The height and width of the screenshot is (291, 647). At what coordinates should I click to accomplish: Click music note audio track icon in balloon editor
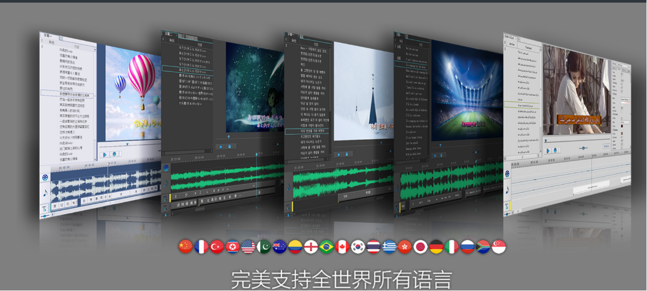coord(46,193)
